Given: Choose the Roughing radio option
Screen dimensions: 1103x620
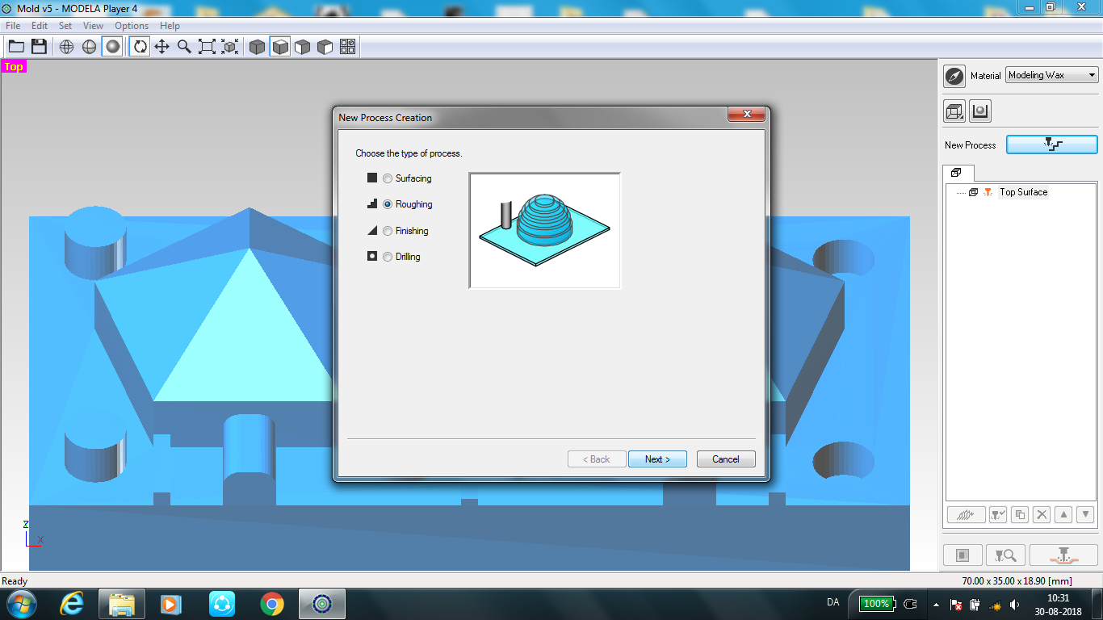Looking at the screenshot, I should [x=388, y=204].
